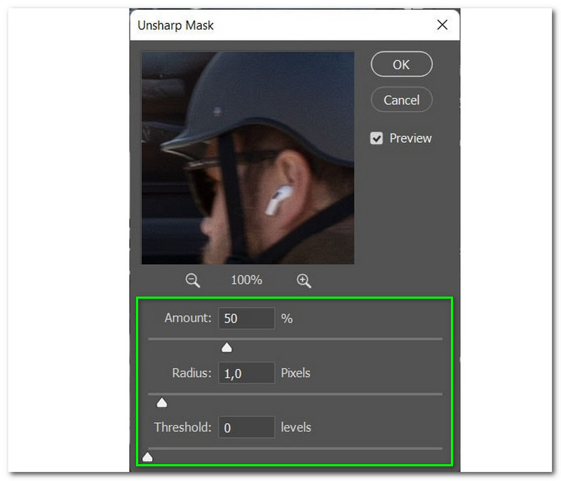Click the Cancel button
561x481 pixels.
click(x=401, y=100)
